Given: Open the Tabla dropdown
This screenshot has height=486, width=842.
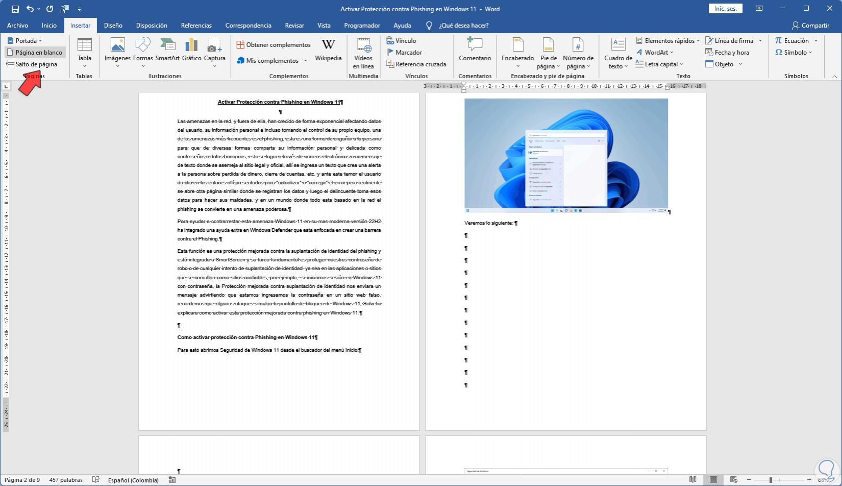Looking at the screenshot, I should point(84,53).
